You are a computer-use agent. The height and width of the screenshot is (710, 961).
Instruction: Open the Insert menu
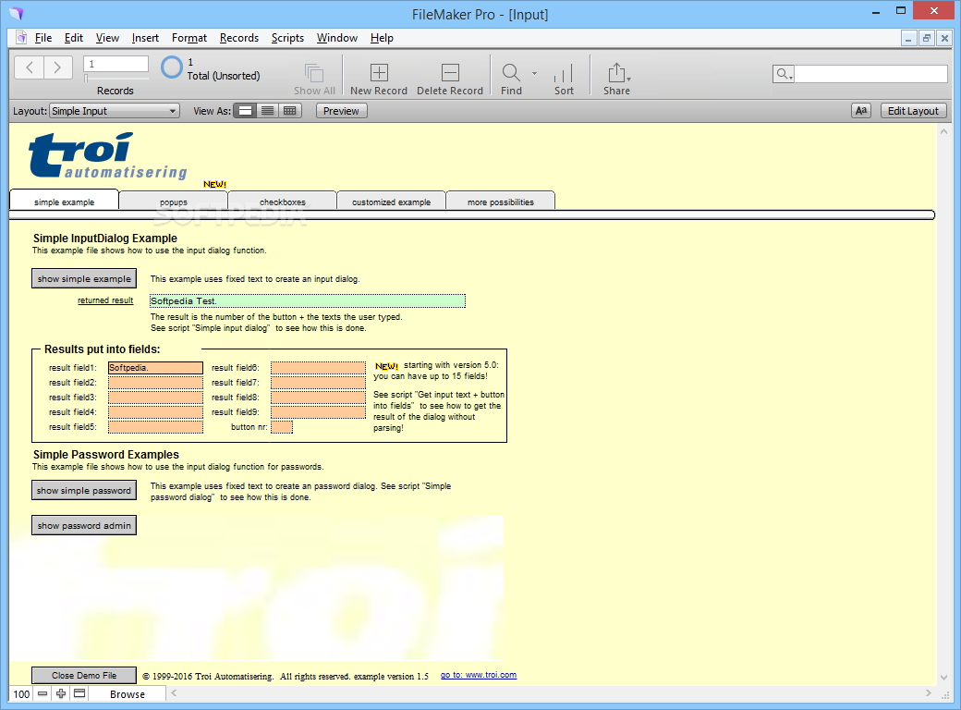point(145,38)
